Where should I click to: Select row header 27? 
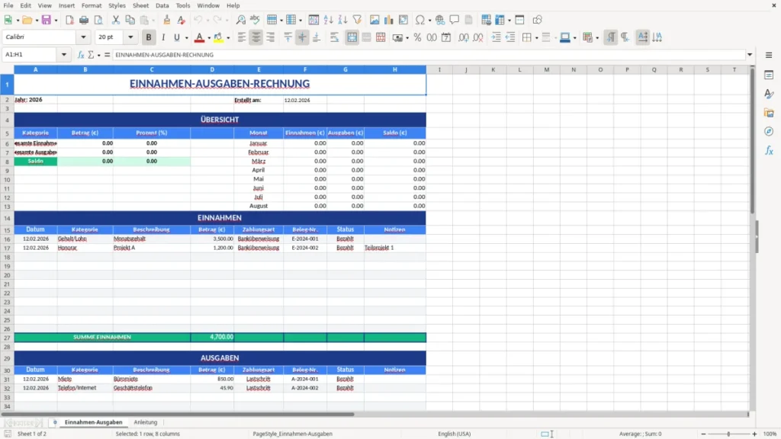(x=7, y=338)
